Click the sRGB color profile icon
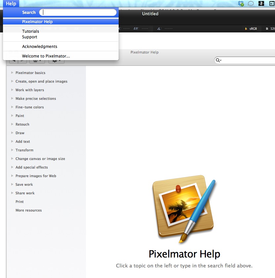 click(x=246, y=28)
